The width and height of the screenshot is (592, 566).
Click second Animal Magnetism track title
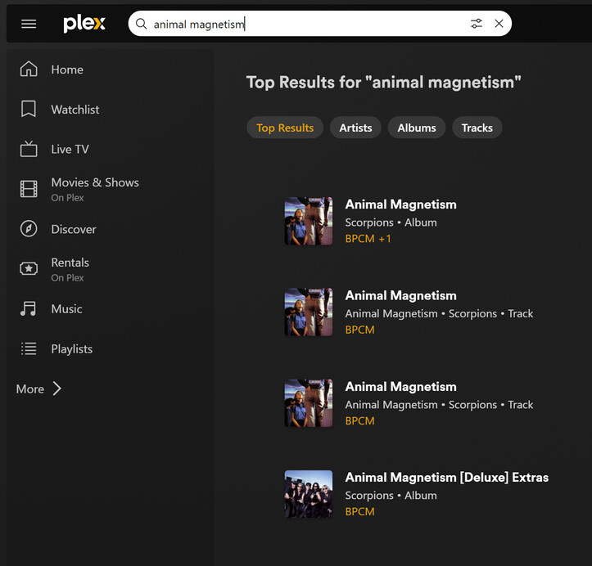tap(400, 387)
